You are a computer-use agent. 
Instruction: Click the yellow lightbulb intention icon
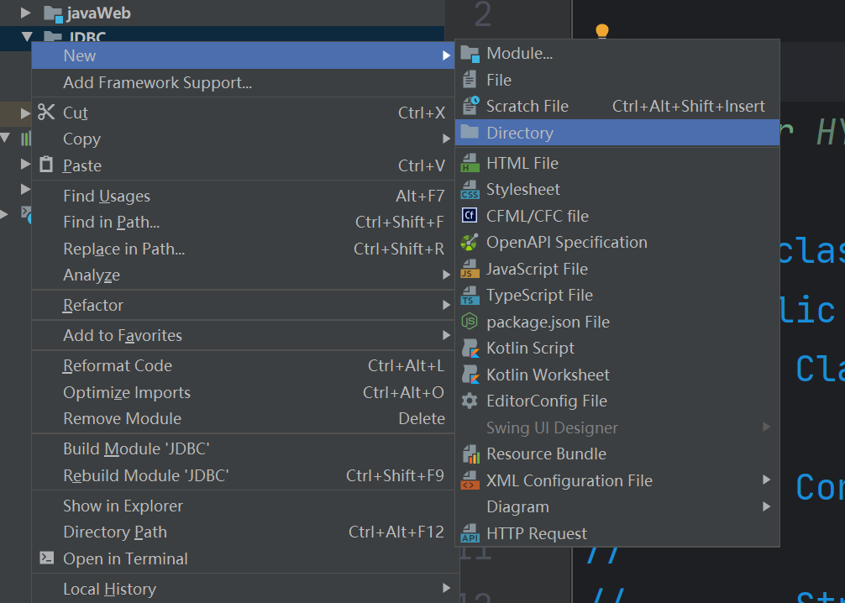pyautogui.click(x=601, y=32)
